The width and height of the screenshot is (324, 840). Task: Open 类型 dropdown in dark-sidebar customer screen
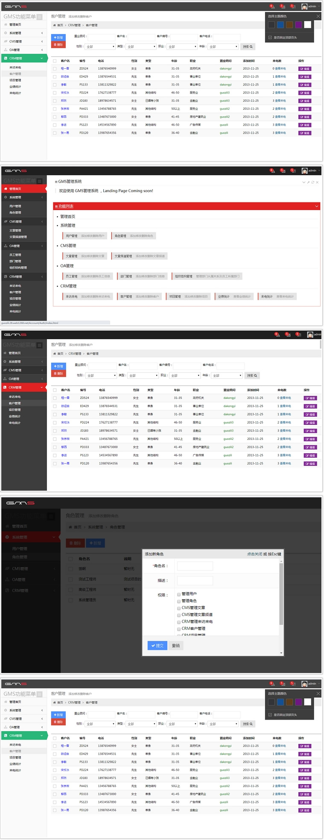pyautogui.click(x=143, y=375)
